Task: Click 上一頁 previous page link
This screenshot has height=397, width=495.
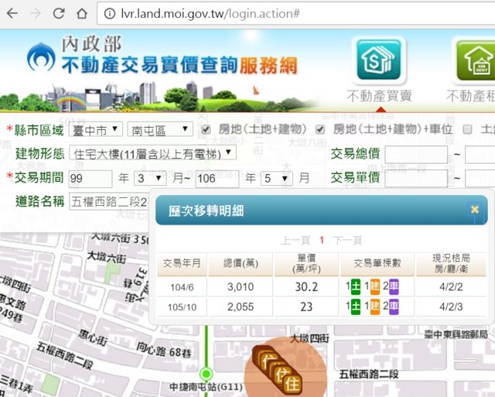Action: pyautogui.click(x=295, y=241)
